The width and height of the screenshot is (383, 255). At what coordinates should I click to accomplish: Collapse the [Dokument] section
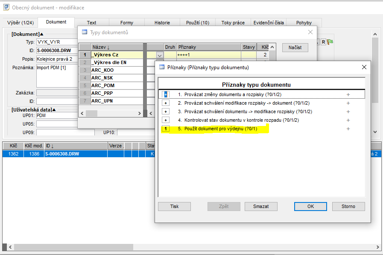tap(41, 34)
